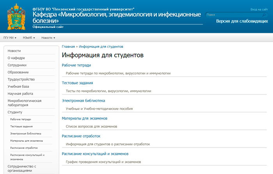
Task: Open the Рабочие тетради heading link
Action: tap(76, 65)
